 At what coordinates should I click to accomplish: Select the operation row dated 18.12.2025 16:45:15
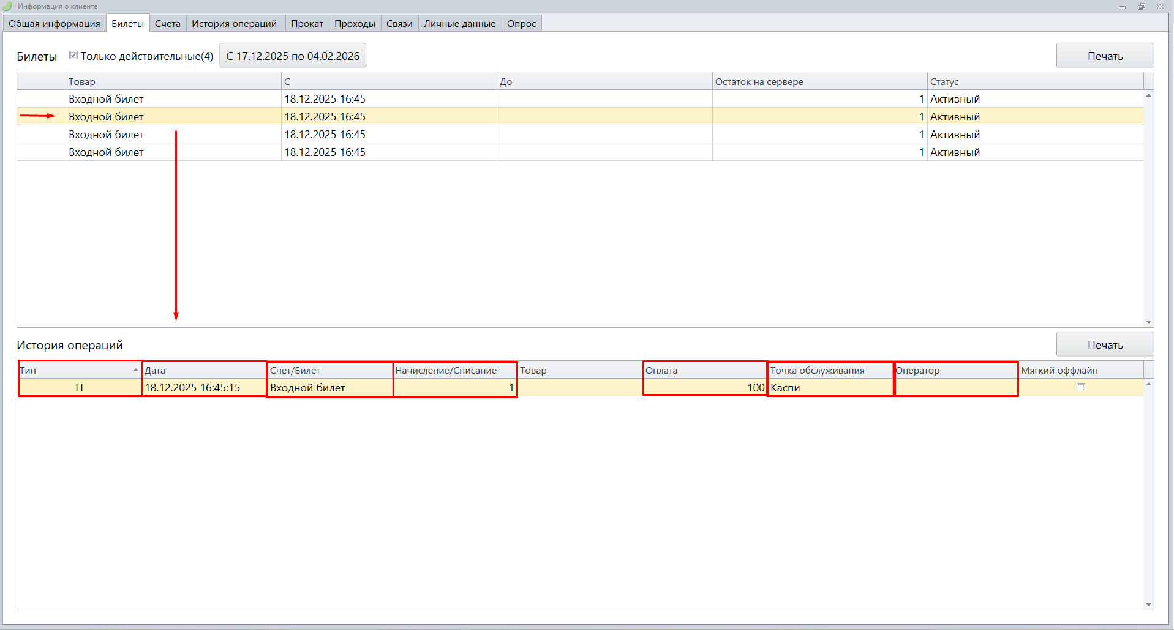(192, 388)
